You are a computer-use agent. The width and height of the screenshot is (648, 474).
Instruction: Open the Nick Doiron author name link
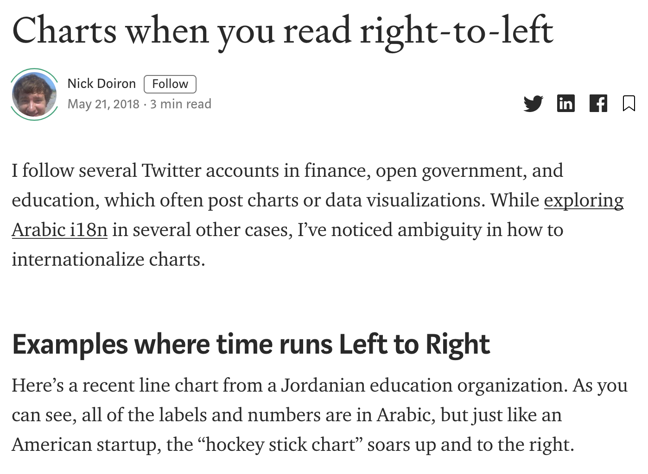pos(102,84)
